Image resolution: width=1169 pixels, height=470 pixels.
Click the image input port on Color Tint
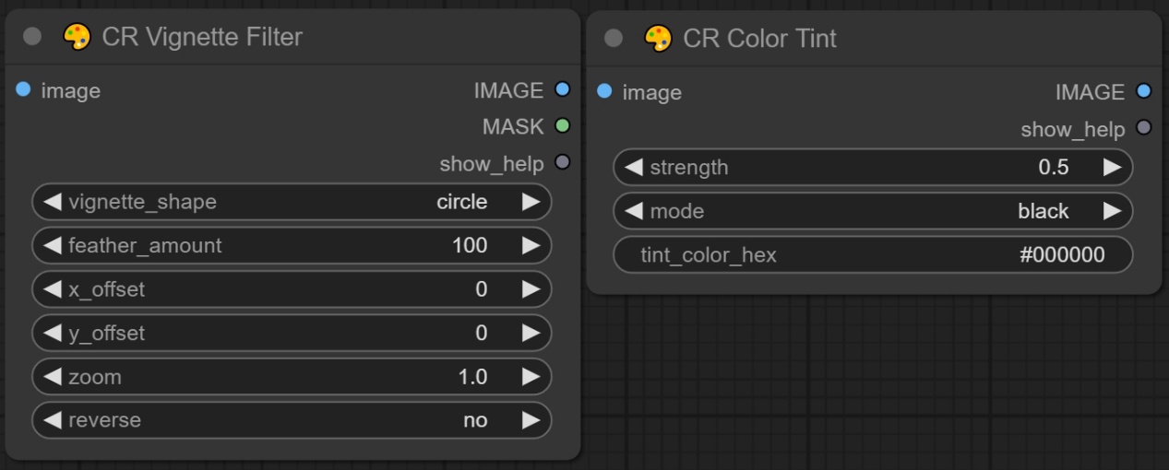point(605,91)
